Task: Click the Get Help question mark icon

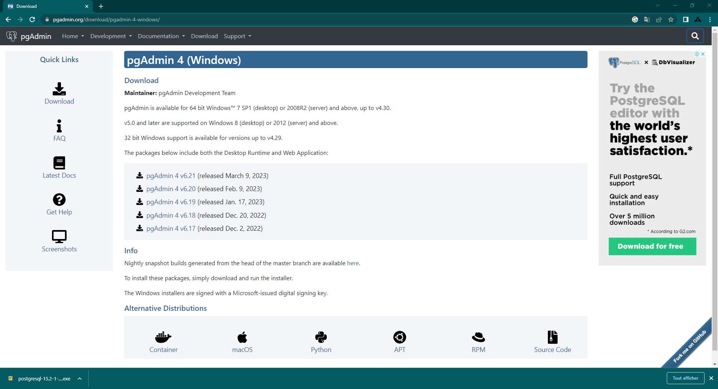Action: [59, 199]
